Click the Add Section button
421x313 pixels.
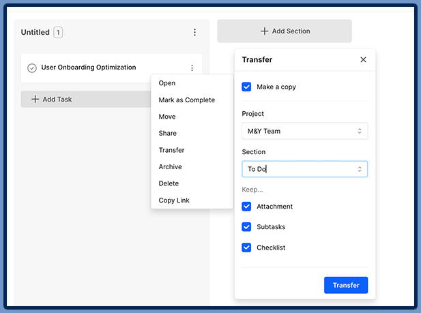[285, 31]
